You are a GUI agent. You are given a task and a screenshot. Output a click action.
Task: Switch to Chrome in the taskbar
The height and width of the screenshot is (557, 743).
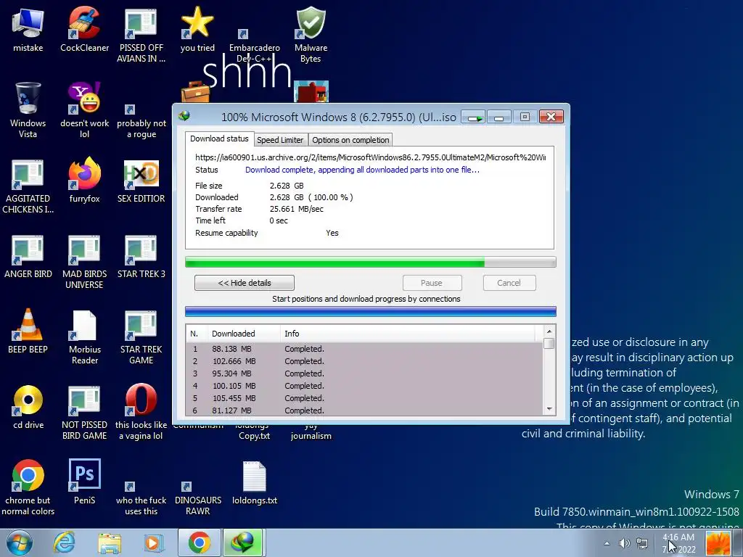click(x=199, y=542)
